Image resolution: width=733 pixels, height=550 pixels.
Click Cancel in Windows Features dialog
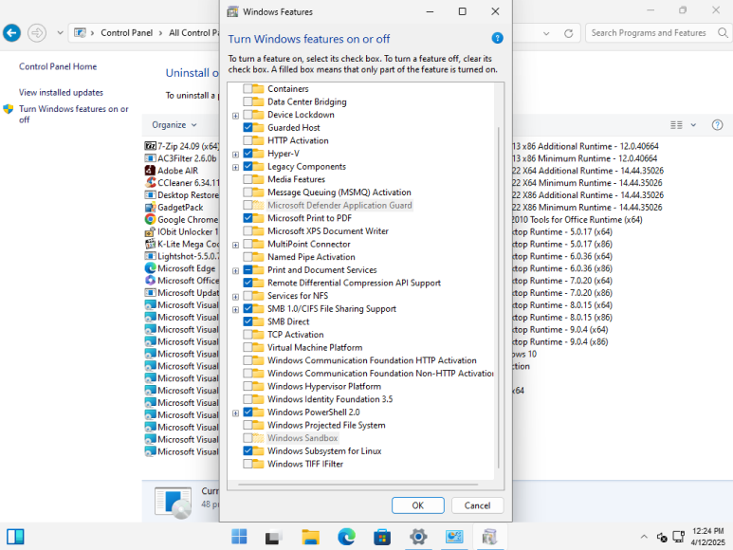tap(477, 505)
